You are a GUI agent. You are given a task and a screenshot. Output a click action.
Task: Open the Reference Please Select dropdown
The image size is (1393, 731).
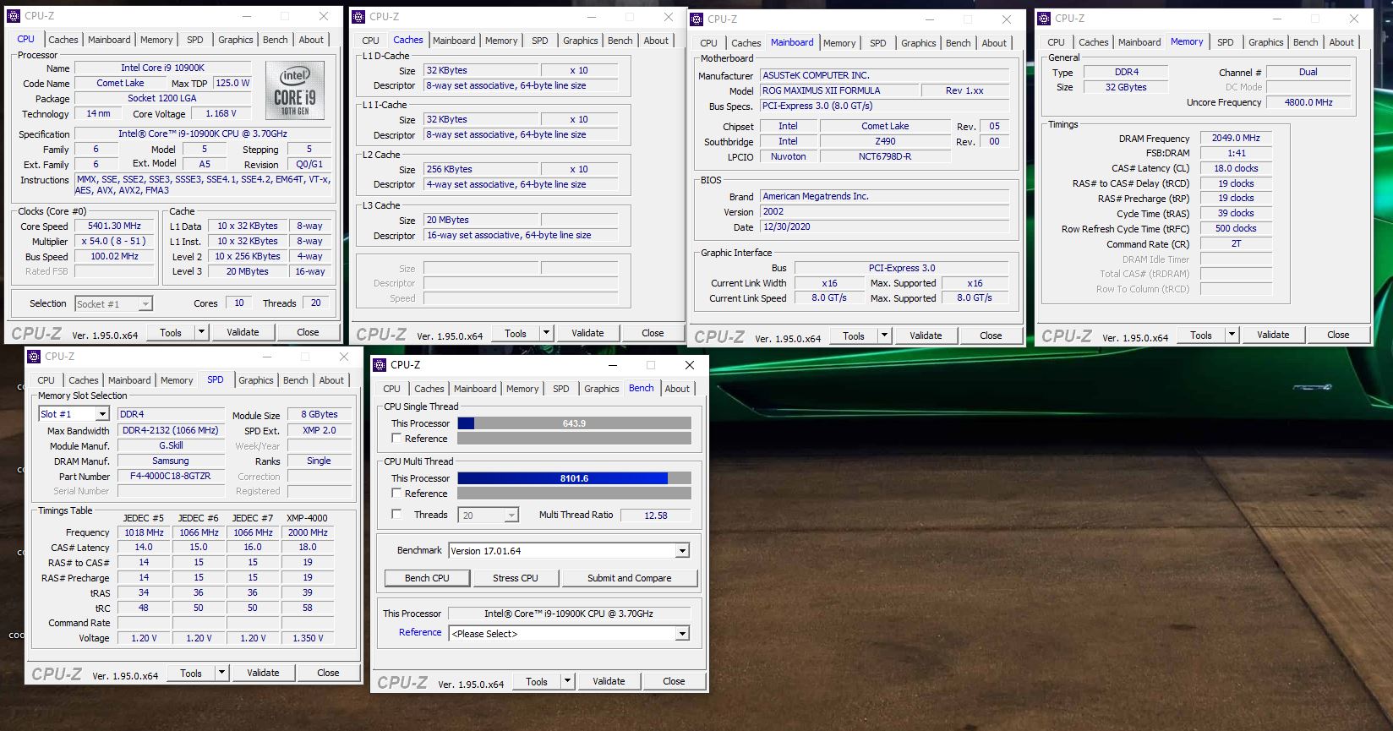coord(569,634)
